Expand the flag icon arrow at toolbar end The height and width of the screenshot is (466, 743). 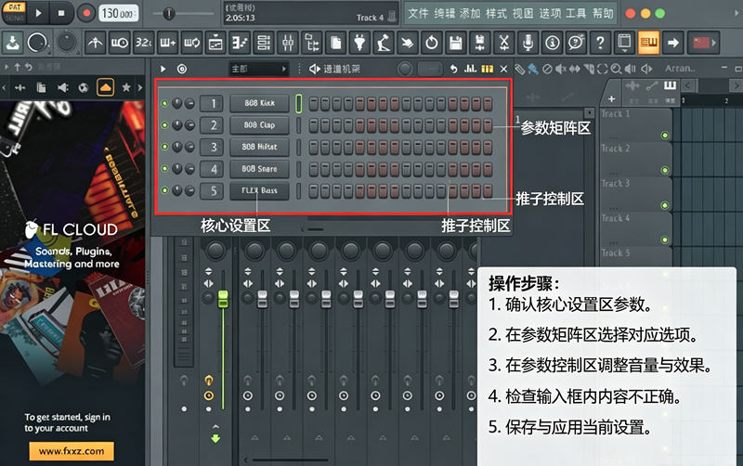713,43
